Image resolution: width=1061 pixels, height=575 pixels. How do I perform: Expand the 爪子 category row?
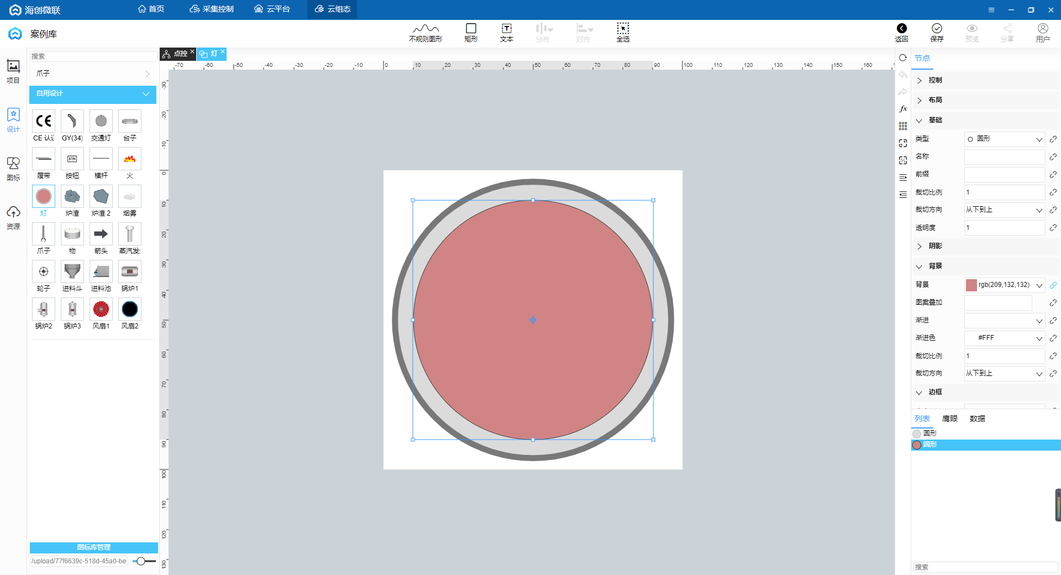(x=93, y=74)
